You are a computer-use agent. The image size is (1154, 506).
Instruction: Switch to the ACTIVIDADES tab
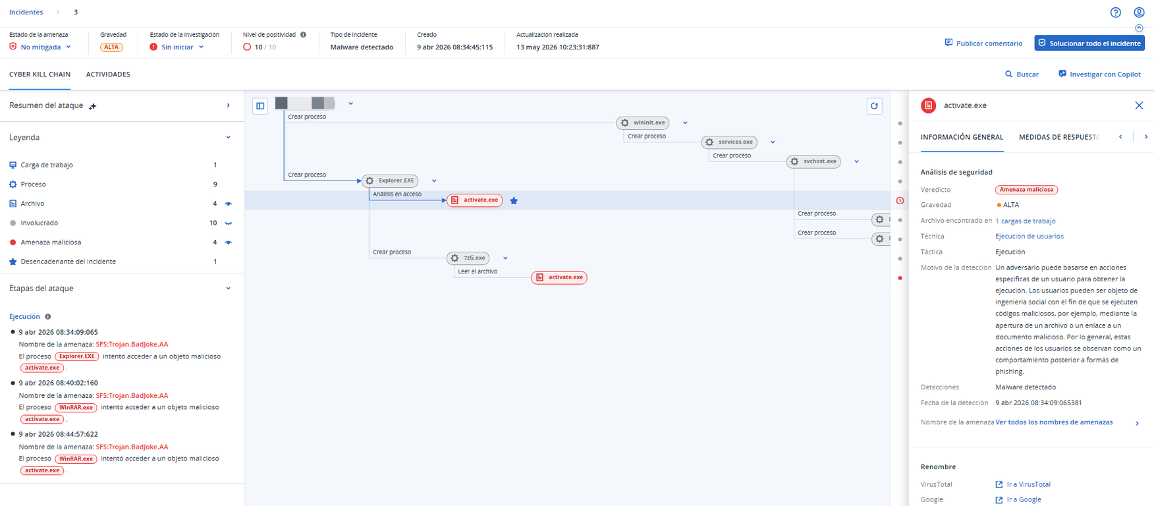pos(108,74)
